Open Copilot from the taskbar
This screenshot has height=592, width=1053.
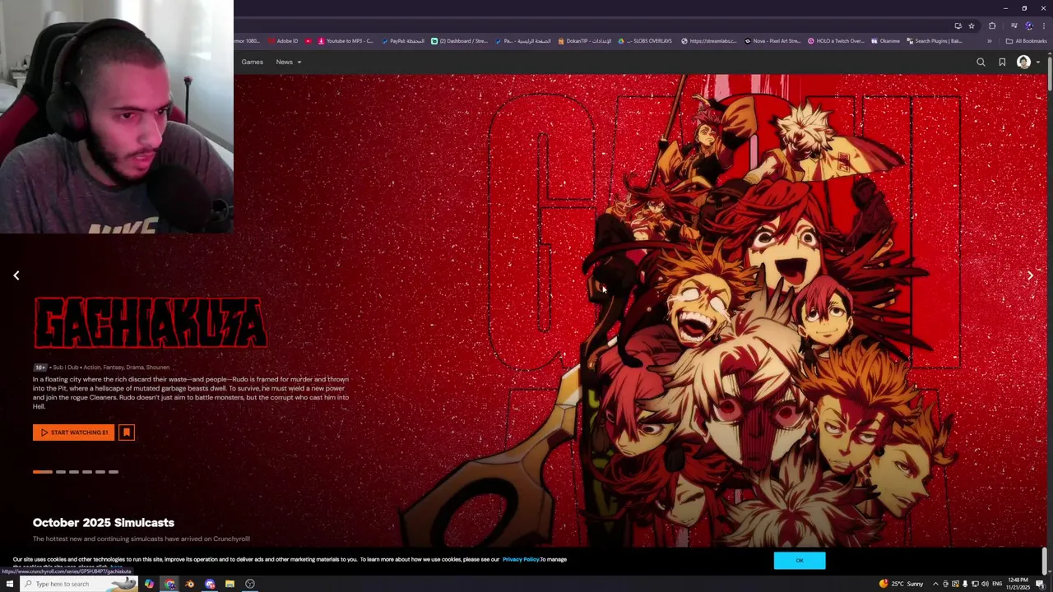(x=149, y=584)
